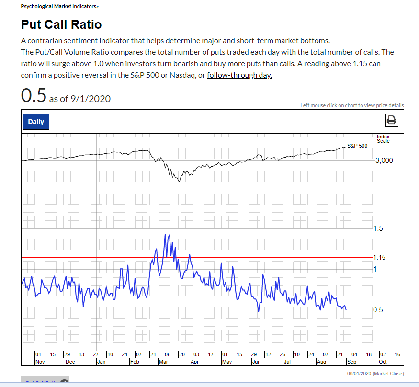This screenshot has width=419, height=387.
Task: Click the Jan month label on timeline
Action: (101, 362)
